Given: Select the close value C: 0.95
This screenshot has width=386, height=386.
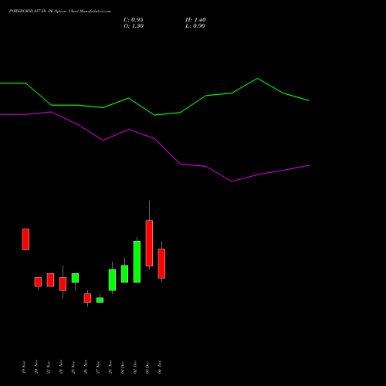Looking at the screenshot, I should (x=134, y=20).
